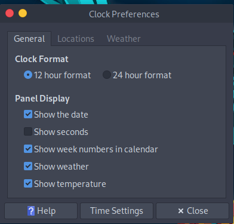Uncheck the Show the date checkbox
Viewport: 234px width, 224px height.
pos(28,115)
